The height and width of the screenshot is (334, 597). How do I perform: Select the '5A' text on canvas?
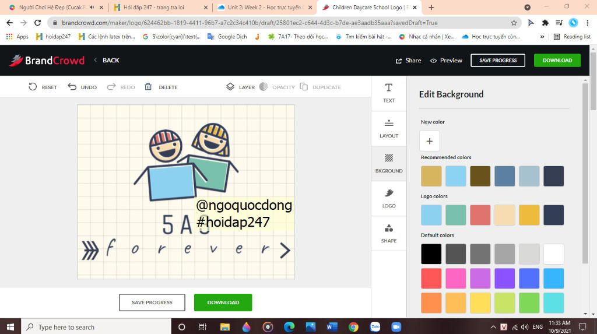(x=177, y=224)
